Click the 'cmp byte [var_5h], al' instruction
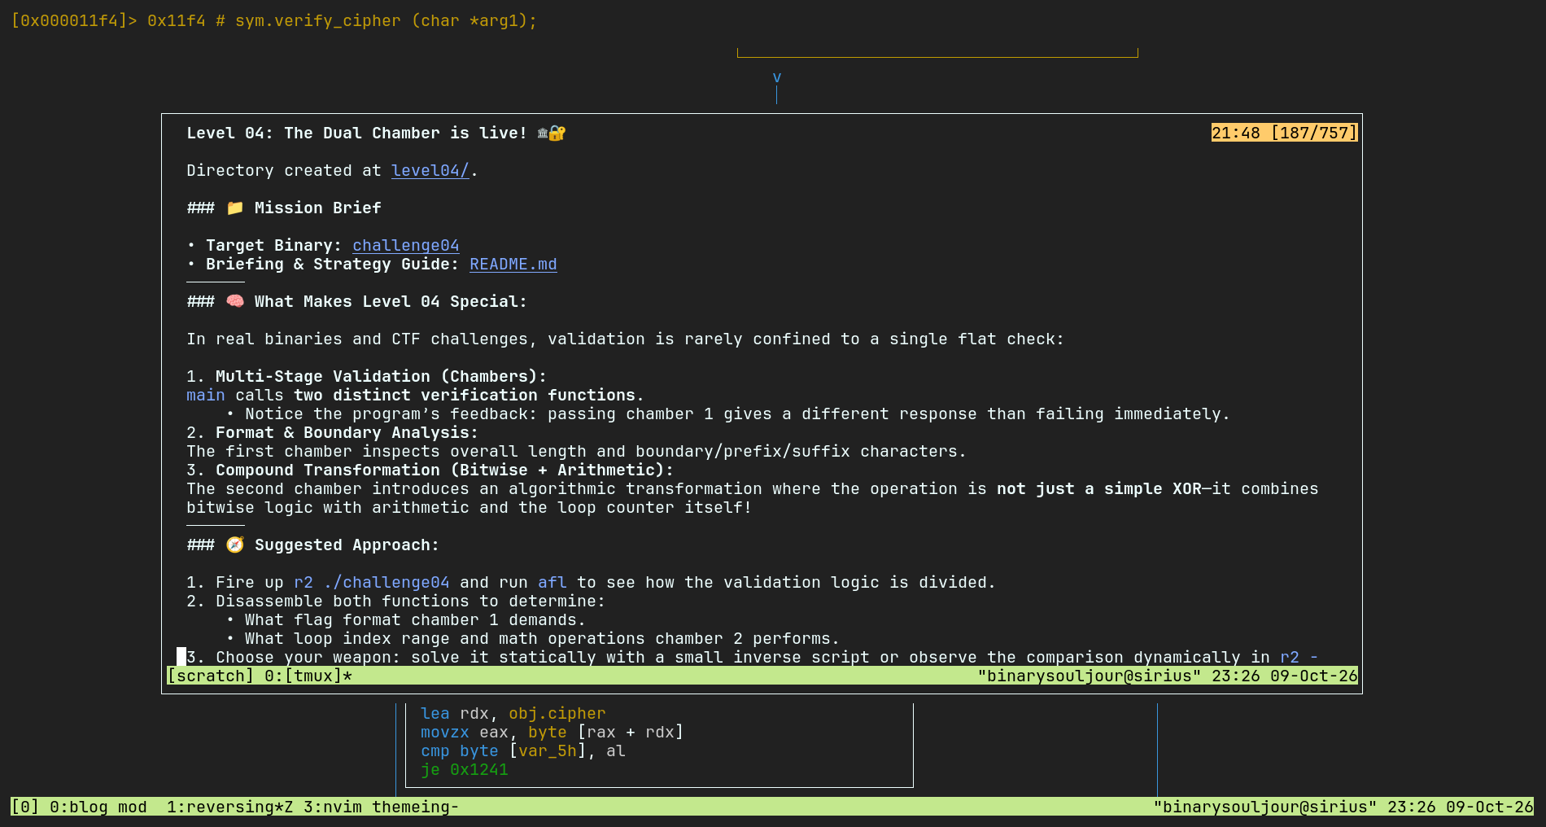Viewport: 1546px width, 827px height. click(523, 750)
